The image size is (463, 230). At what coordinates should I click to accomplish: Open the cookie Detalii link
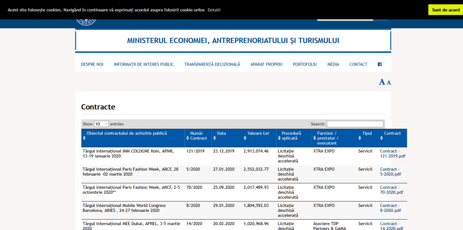point(214,10)
